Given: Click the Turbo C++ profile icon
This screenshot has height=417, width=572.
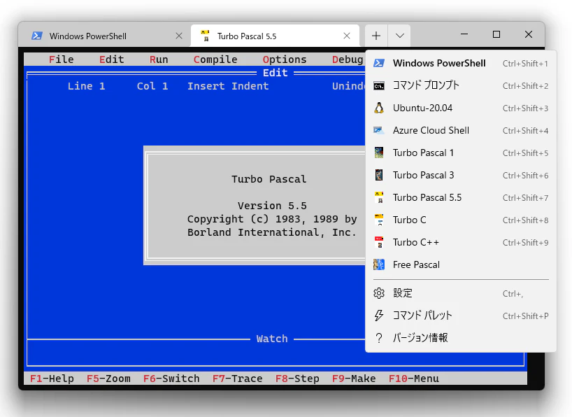Looking at the screenshot, I should 379,242.
